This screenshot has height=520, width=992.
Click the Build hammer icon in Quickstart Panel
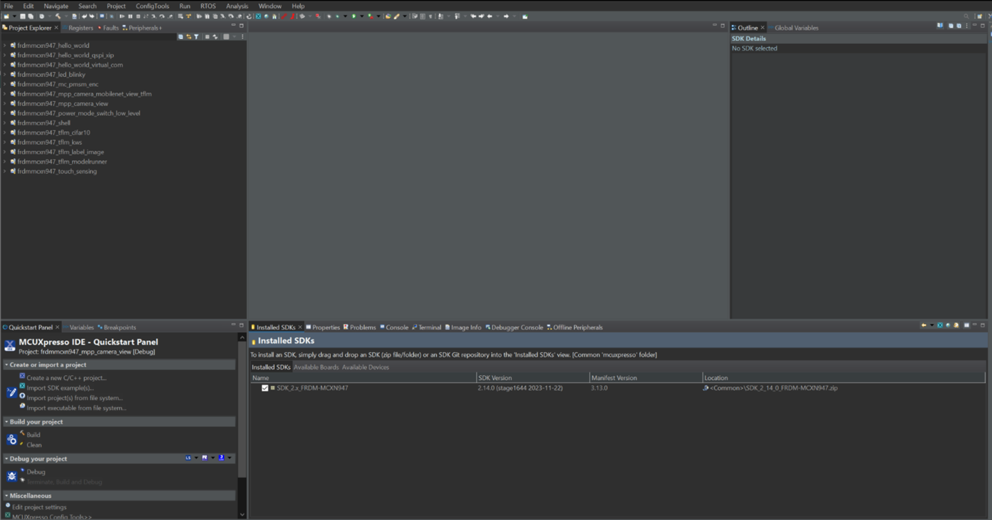coord(22,431)
